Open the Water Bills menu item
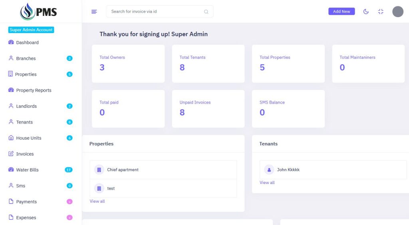Screen dimensions: 409x225 [x=27, y=170]
